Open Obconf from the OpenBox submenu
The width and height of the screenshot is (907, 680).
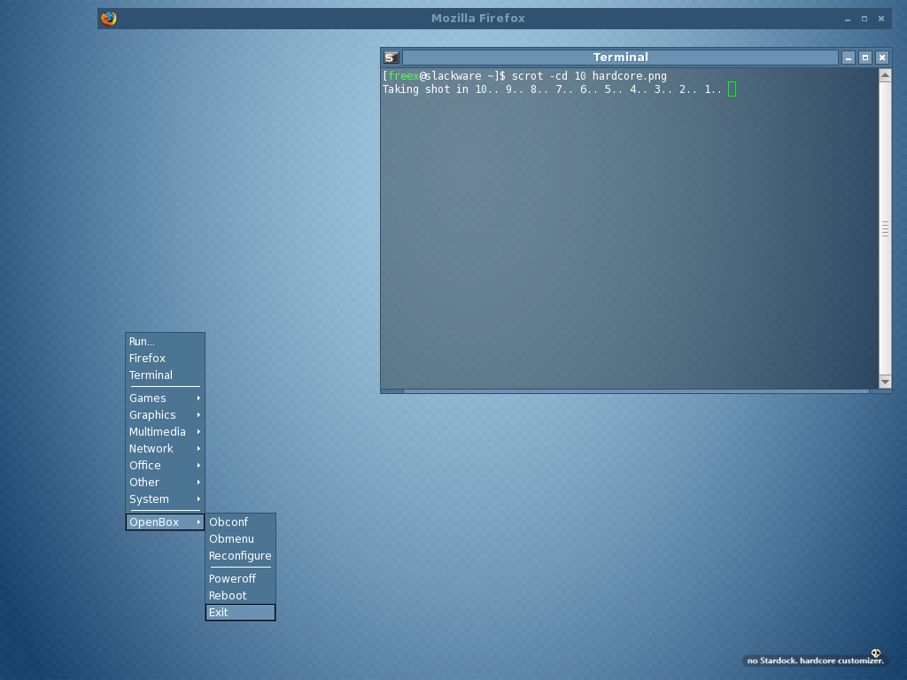click(240, 522)
